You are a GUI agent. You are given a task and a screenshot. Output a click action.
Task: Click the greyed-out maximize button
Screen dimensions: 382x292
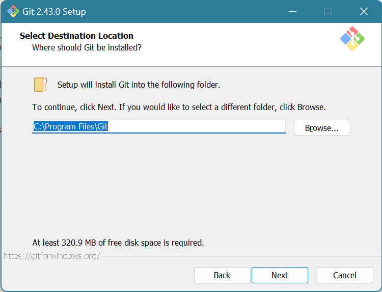(x=328, y=11)
